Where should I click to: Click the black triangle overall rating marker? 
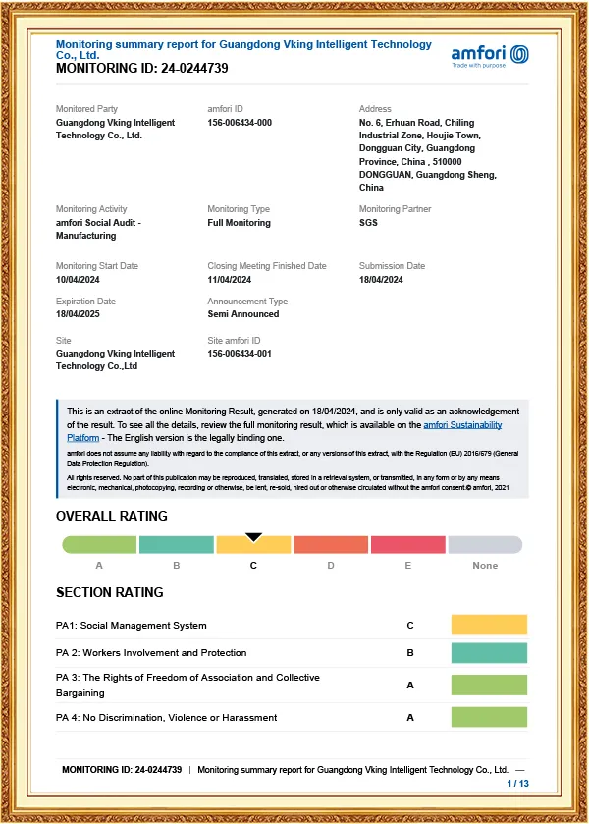click(x=253, y=536)
